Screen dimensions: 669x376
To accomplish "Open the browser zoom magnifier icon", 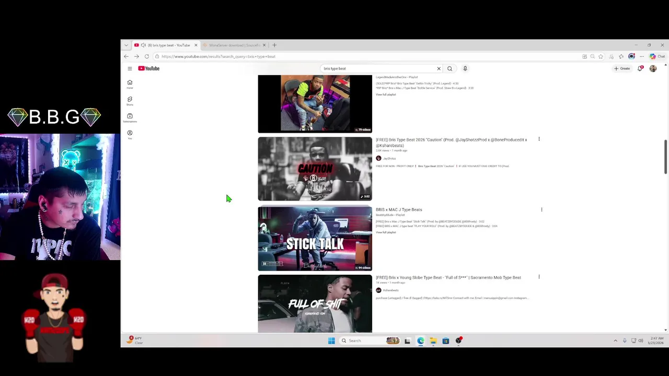I will 592,56.
